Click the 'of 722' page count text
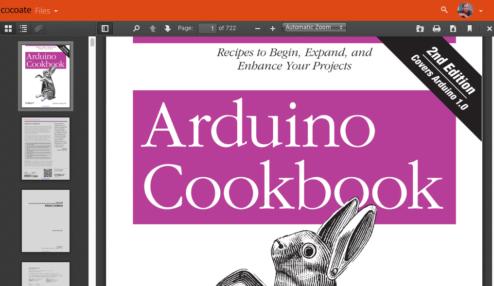Viewport: 494px width, 286px height. click(227, 28)
